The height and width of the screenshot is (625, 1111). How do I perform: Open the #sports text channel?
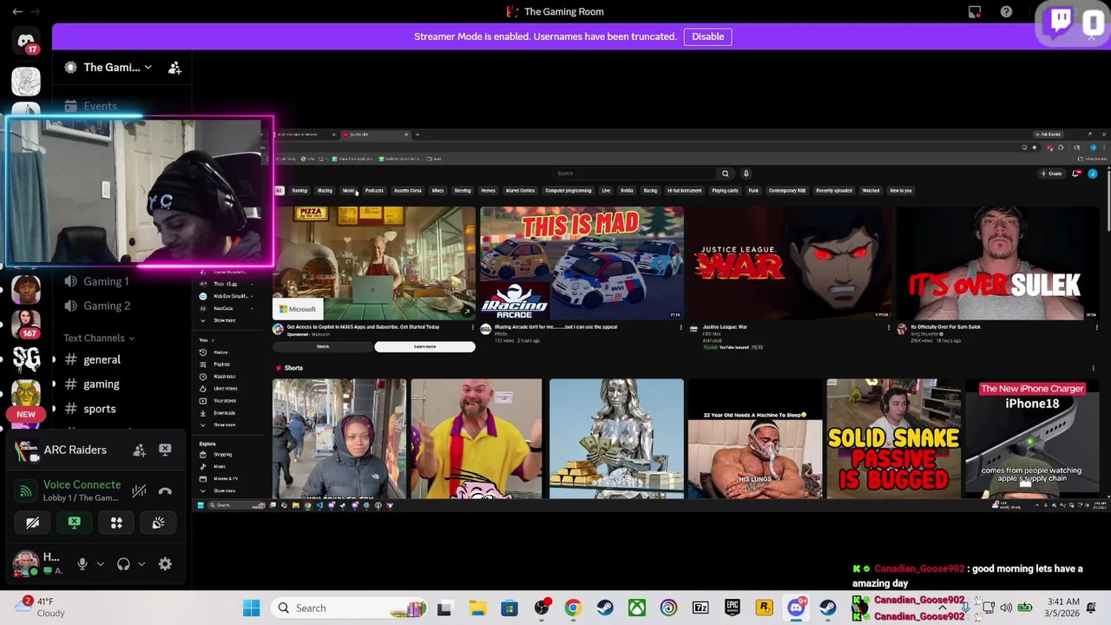point(100,408)
